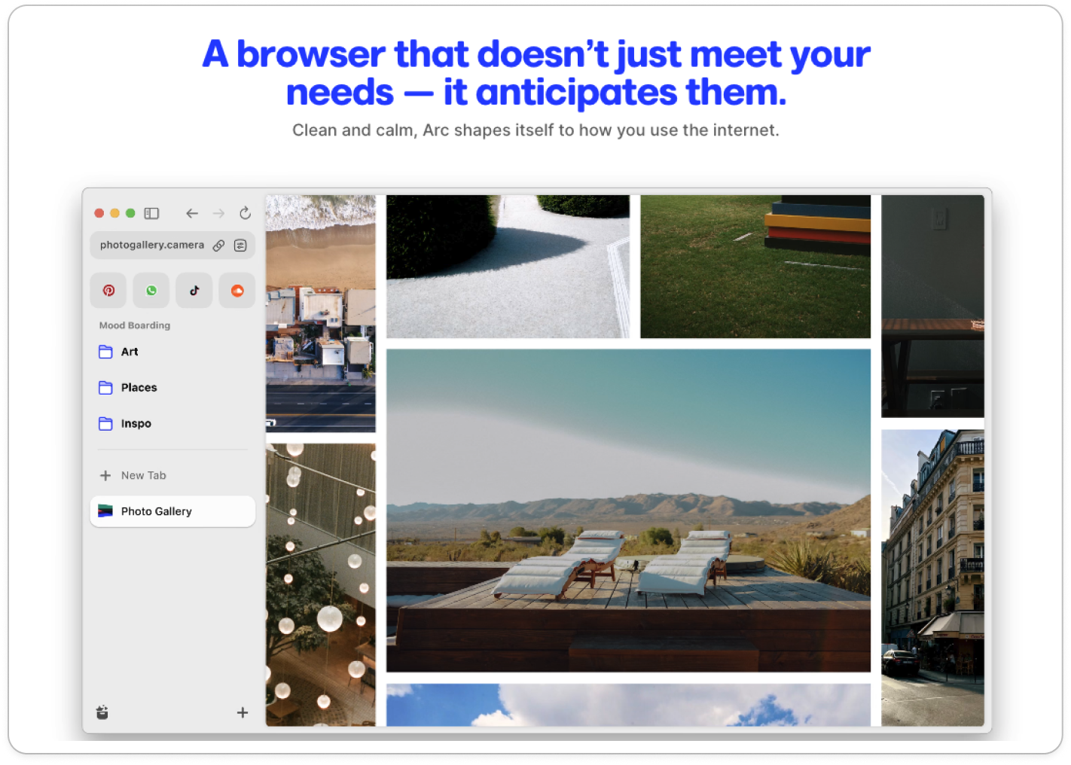Open the desert lounge chairs photo
This screenshot has width=1071, height=765.
[628, 510]
